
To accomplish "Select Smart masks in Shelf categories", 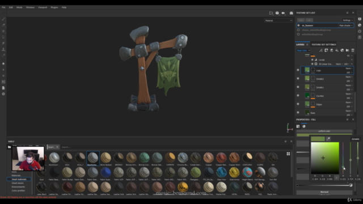I will (x=18, y=183).
